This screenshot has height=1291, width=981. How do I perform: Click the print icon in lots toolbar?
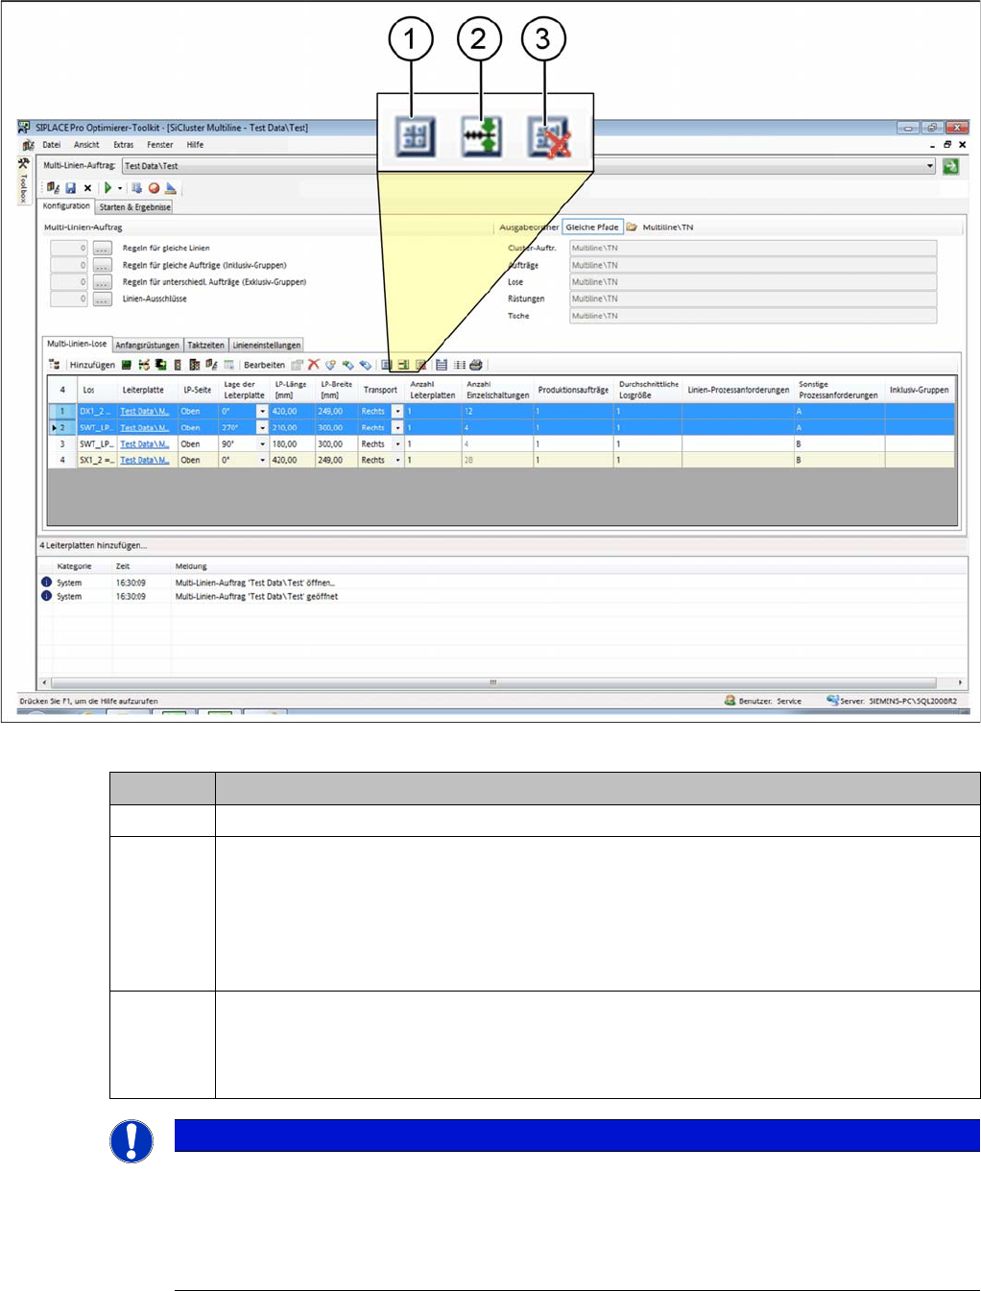click(x=476, y=365)
